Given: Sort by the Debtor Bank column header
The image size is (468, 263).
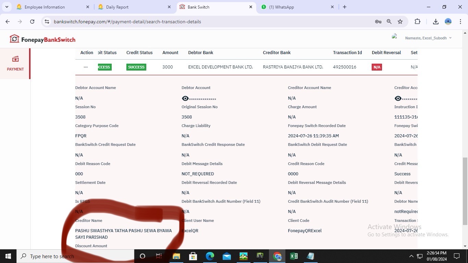Looking at the screenshot, I should [x=201, y=53].
